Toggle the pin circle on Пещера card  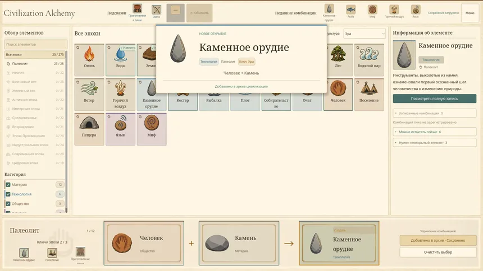coord(78,117)
